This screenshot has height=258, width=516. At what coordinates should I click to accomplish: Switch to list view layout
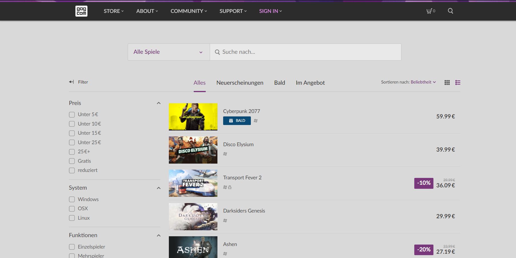click(x=458, y=82)
